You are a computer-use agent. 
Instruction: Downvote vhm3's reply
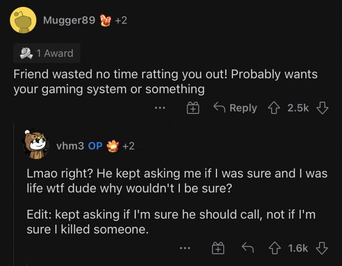pos(321,248)
